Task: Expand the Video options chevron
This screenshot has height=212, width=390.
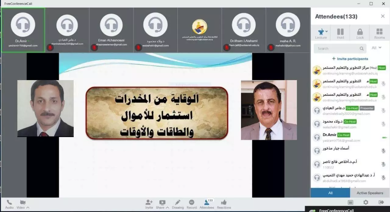Action: pos(28,207)
